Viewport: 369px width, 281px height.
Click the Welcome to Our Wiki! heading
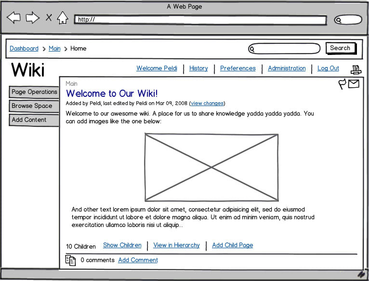(112, 94)
